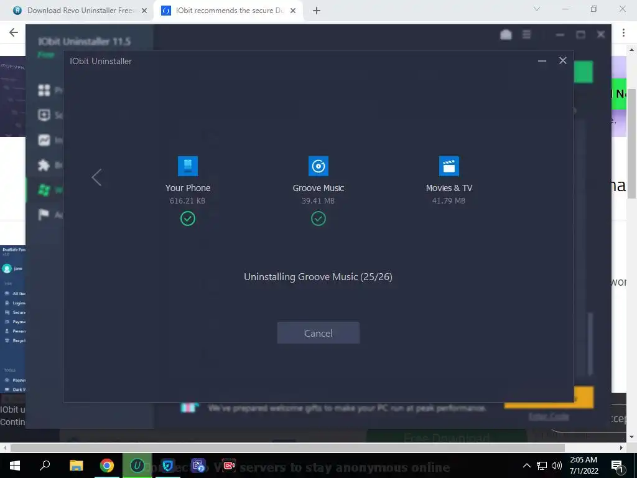
Task: Close the IObit Uninstaller progress dialog
Action: tap(562, 60)
